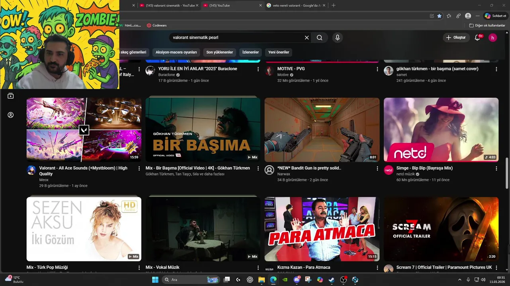Viewport: 510px width, 286px height.
Task: Select the 'İzlenenler' filter chip
Action: click(251, 52)
